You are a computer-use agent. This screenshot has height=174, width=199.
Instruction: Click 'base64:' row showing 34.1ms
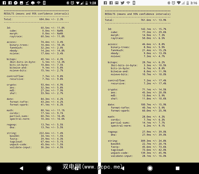coord(37,136)
